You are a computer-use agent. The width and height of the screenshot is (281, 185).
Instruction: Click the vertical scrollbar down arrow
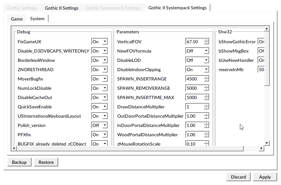click(267, 143)
